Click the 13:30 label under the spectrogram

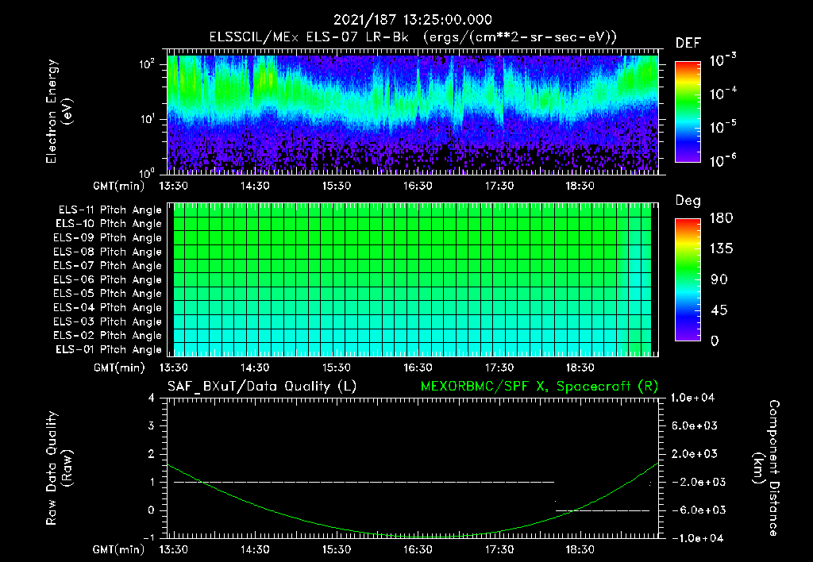[173, 186]
